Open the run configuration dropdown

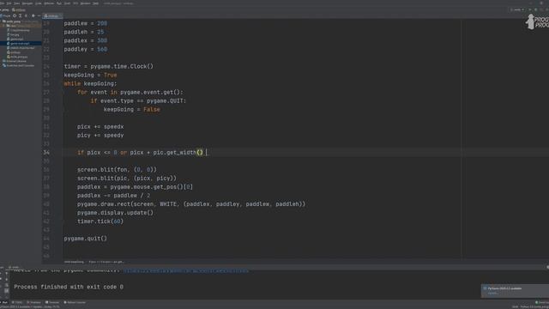(517, 9)
